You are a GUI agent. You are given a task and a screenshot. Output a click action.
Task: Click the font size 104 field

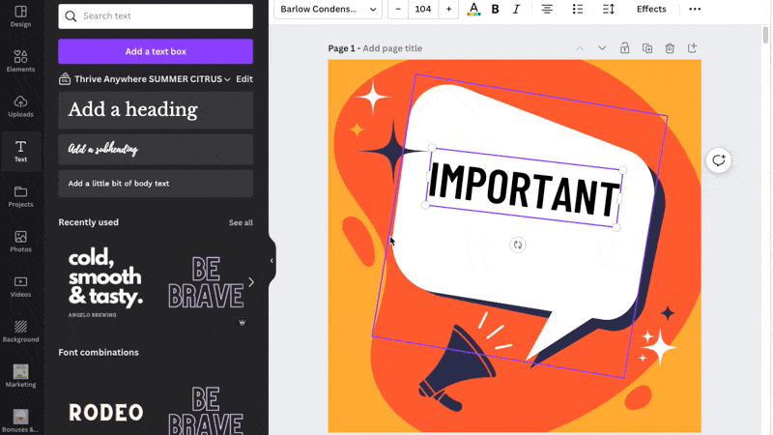click(x=423, y=9)
